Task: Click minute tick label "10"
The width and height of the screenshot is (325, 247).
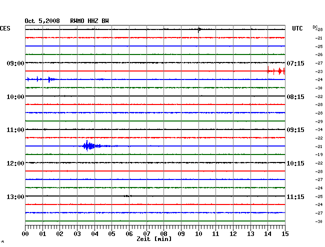Action: (x=198, y=234)
